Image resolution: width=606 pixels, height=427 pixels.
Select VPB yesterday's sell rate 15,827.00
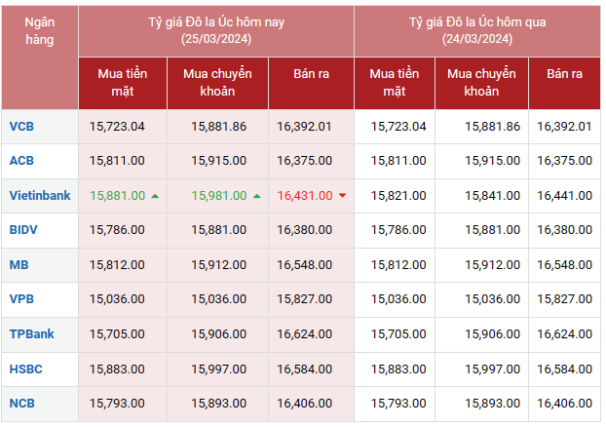(565, 299)
